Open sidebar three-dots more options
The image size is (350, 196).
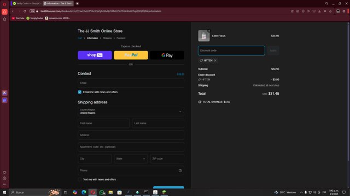click(4, 184)
